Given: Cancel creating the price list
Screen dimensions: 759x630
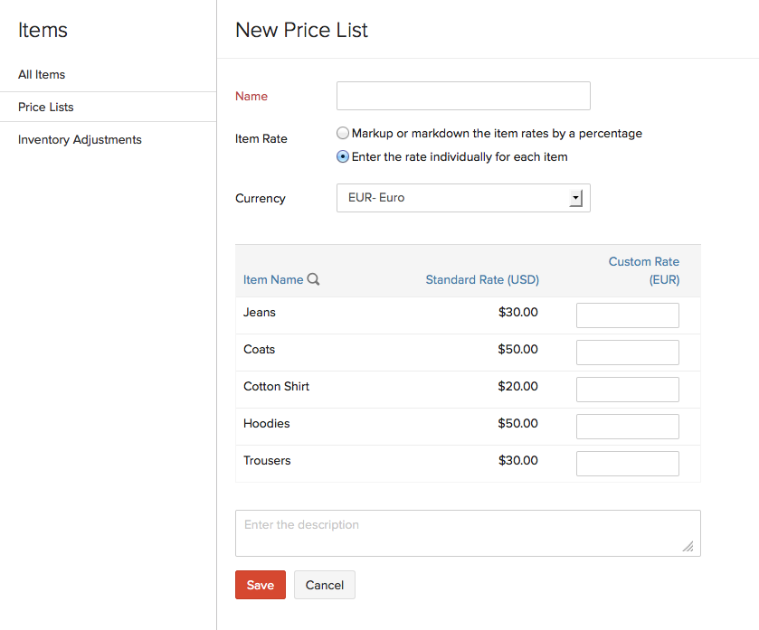Looking at the screenshot, I should click(324, 585).
